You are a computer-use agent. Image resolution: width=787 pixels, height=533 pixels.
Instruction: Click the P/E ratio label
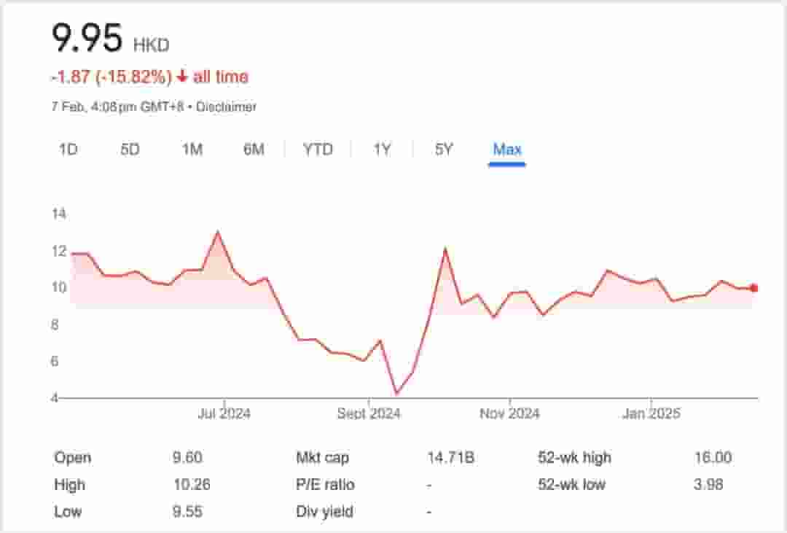pos(325,485)
